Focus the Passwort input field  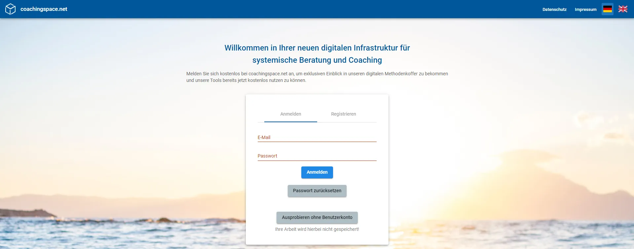[317, 156]
